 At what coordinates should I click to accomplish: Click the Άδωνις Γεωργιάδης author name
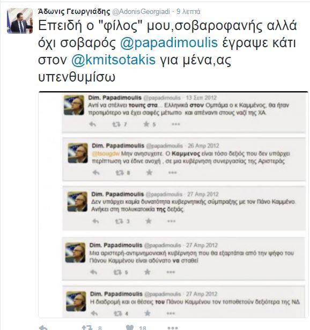tap(74, 11)
